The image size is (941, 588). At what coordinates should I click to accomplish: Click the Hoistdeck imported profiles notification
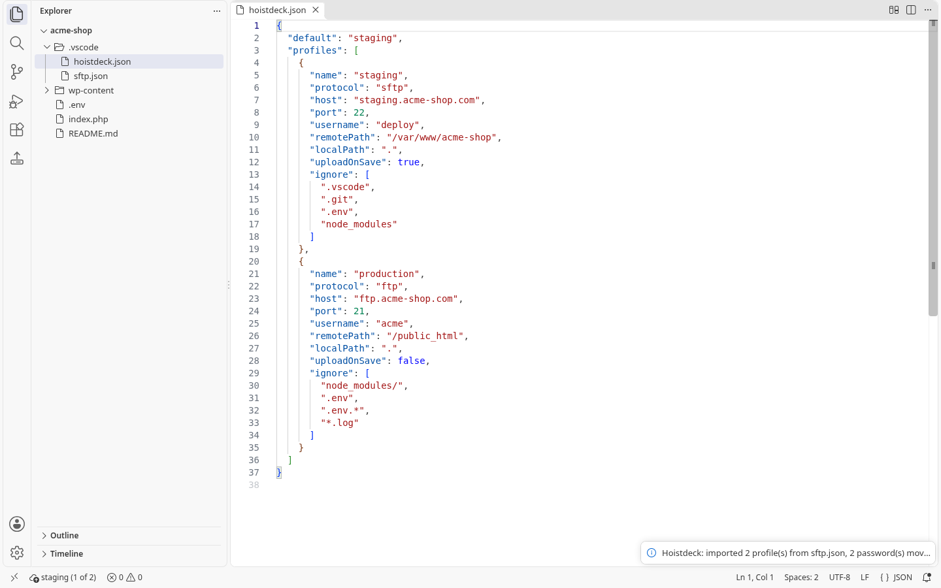(x=788, y=553)
